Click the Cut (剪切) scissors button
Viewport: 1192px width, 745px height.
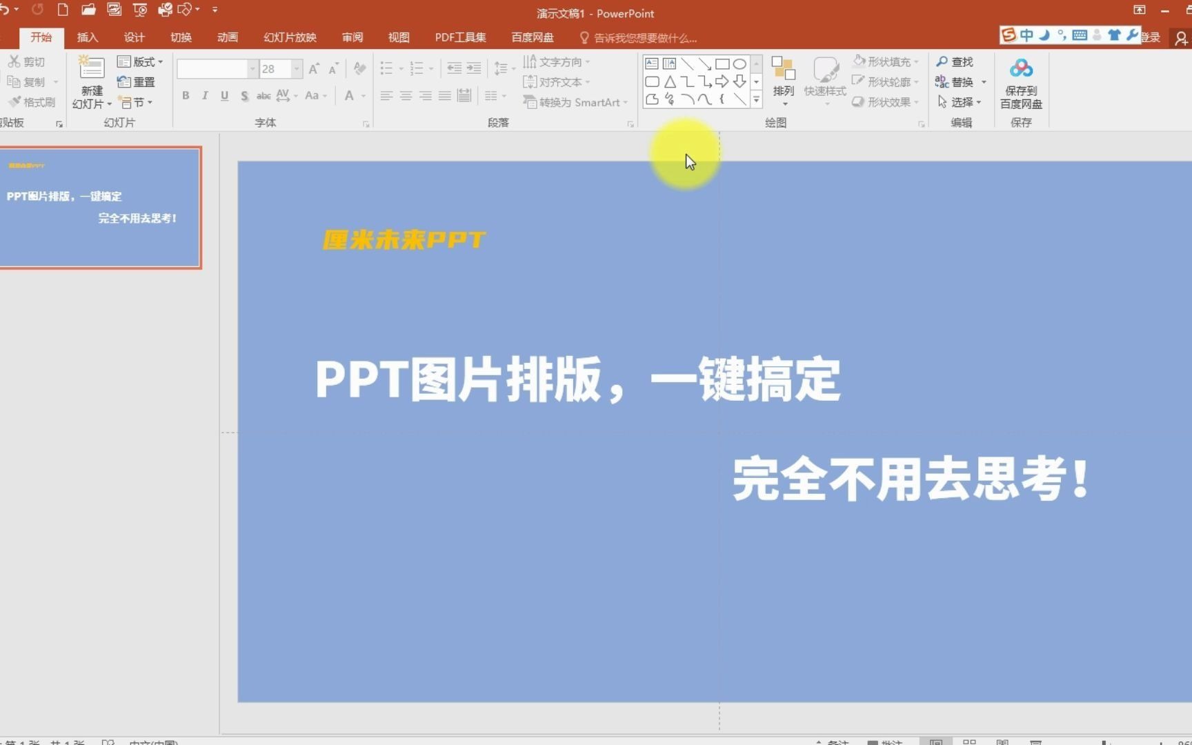click(x=26, y=61)
